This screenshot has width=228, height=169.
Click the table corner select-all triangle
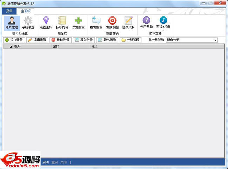[11, 47]
